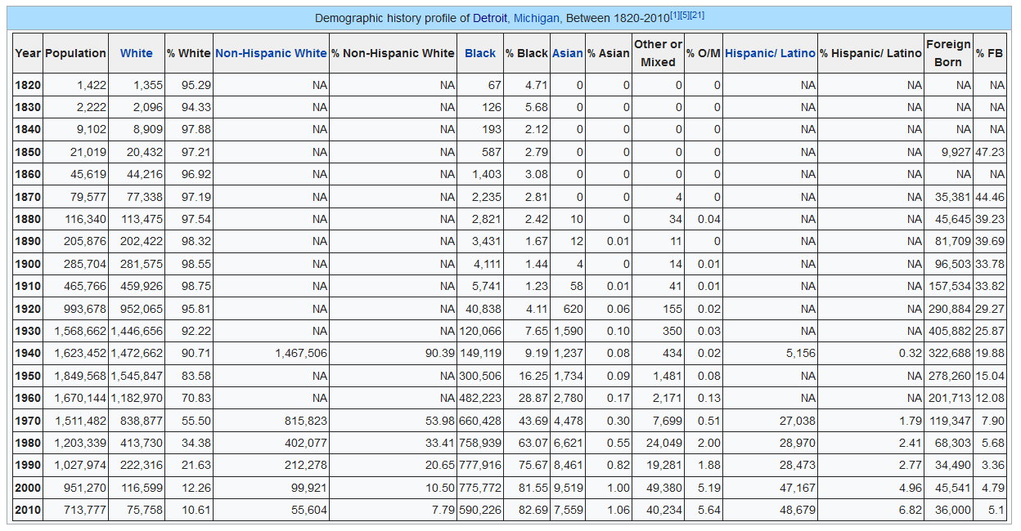
Task: Click percentage value 0.32 in 1940 row
Action: click(x=910, y=353)
